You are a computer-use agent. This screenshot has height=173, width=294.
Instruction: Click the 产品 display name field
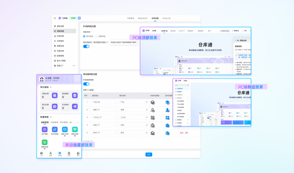click(134, 102)
